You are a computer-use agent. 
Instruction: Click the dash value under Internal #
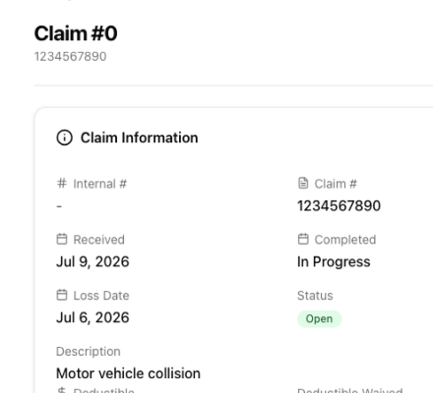[59, 206]
